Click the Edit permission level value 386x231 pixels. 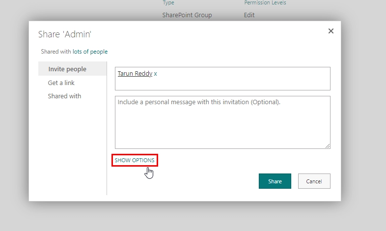(x=249, y=15)
